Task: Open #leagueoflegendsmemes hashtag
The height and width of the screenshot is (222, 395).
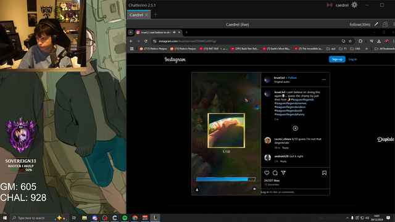Action: coord(291,103)
